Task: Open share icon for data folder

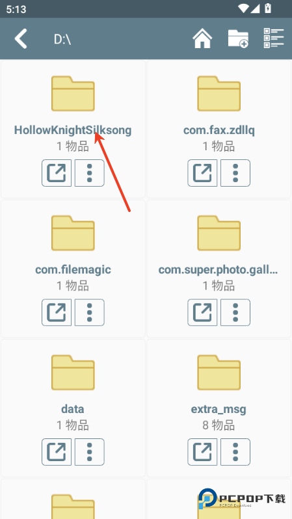Action: coord(57,452)
